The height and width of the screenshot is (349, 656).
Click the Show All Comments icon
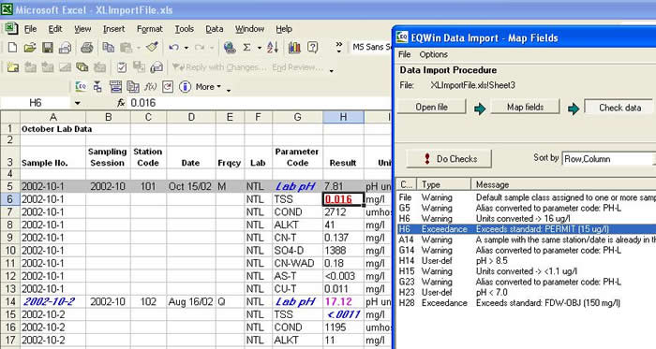tap(82, 66)
